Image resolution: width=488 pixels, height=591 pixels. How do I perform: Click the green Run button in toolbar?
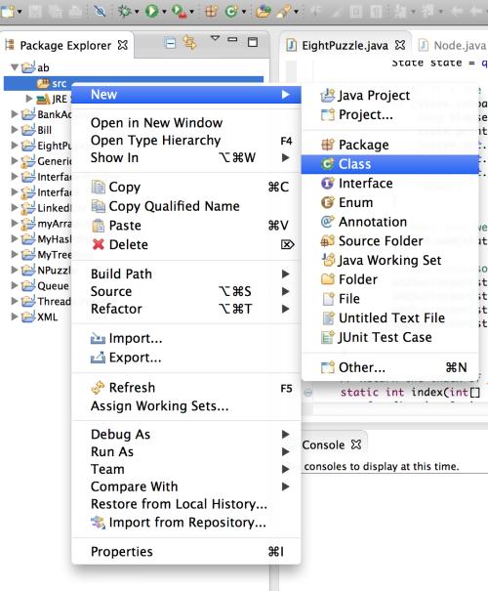[x=151, y=12]
